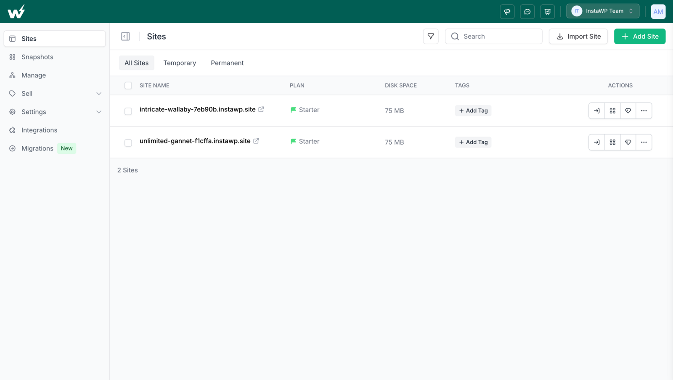673x380 pixels.
Task: Click the Import Site button
Action: (578, 37)
